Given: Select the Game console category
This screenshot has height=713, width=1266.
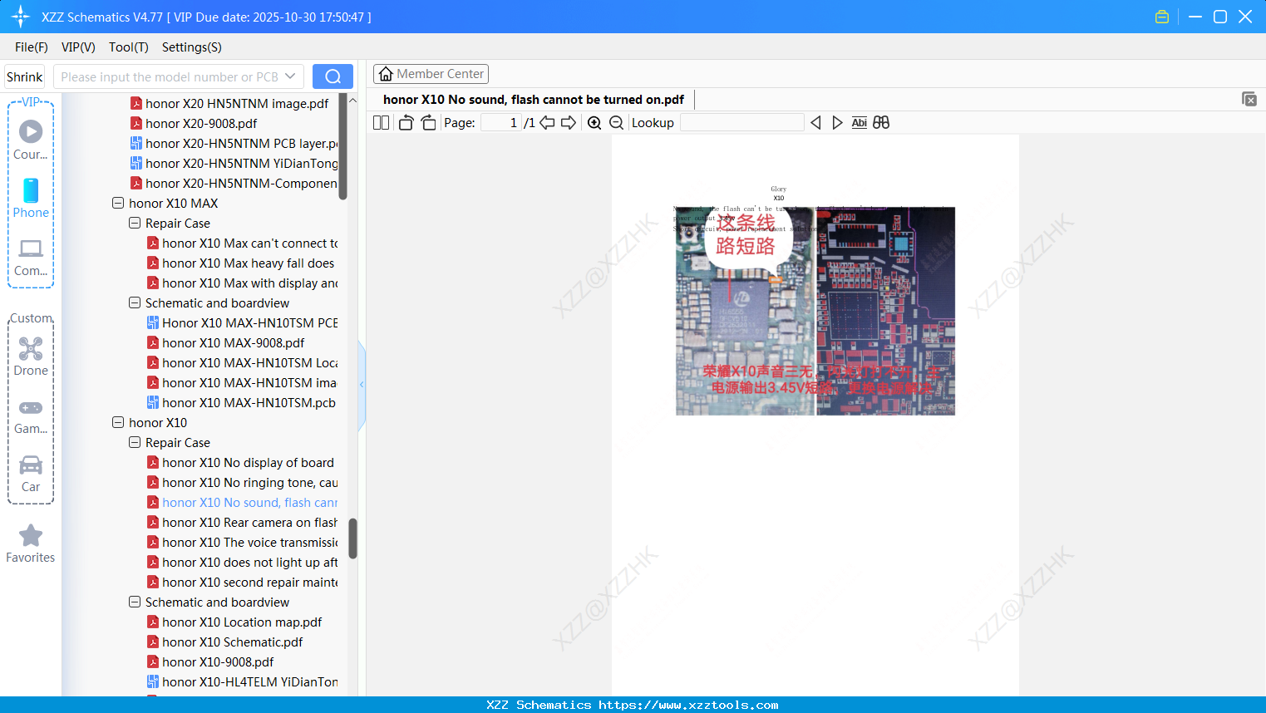Looking at the screenshot, I should click(31, 416).
